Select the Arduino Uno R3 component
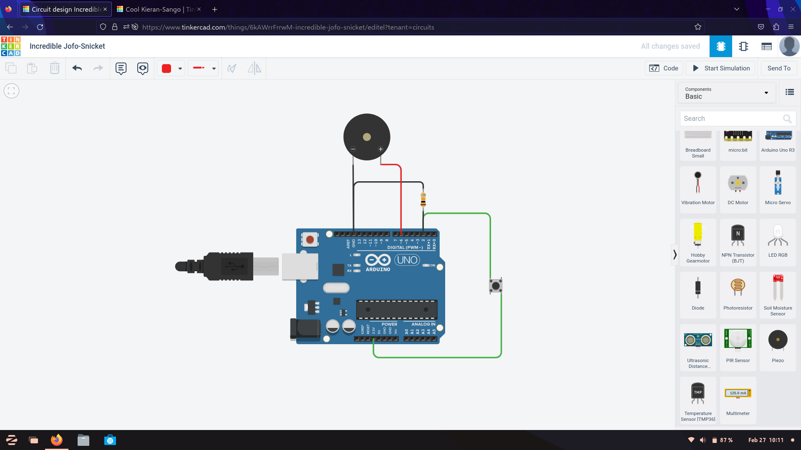This screenshot has height=450, width=801. pyautogui.click(x=778, y=145)
